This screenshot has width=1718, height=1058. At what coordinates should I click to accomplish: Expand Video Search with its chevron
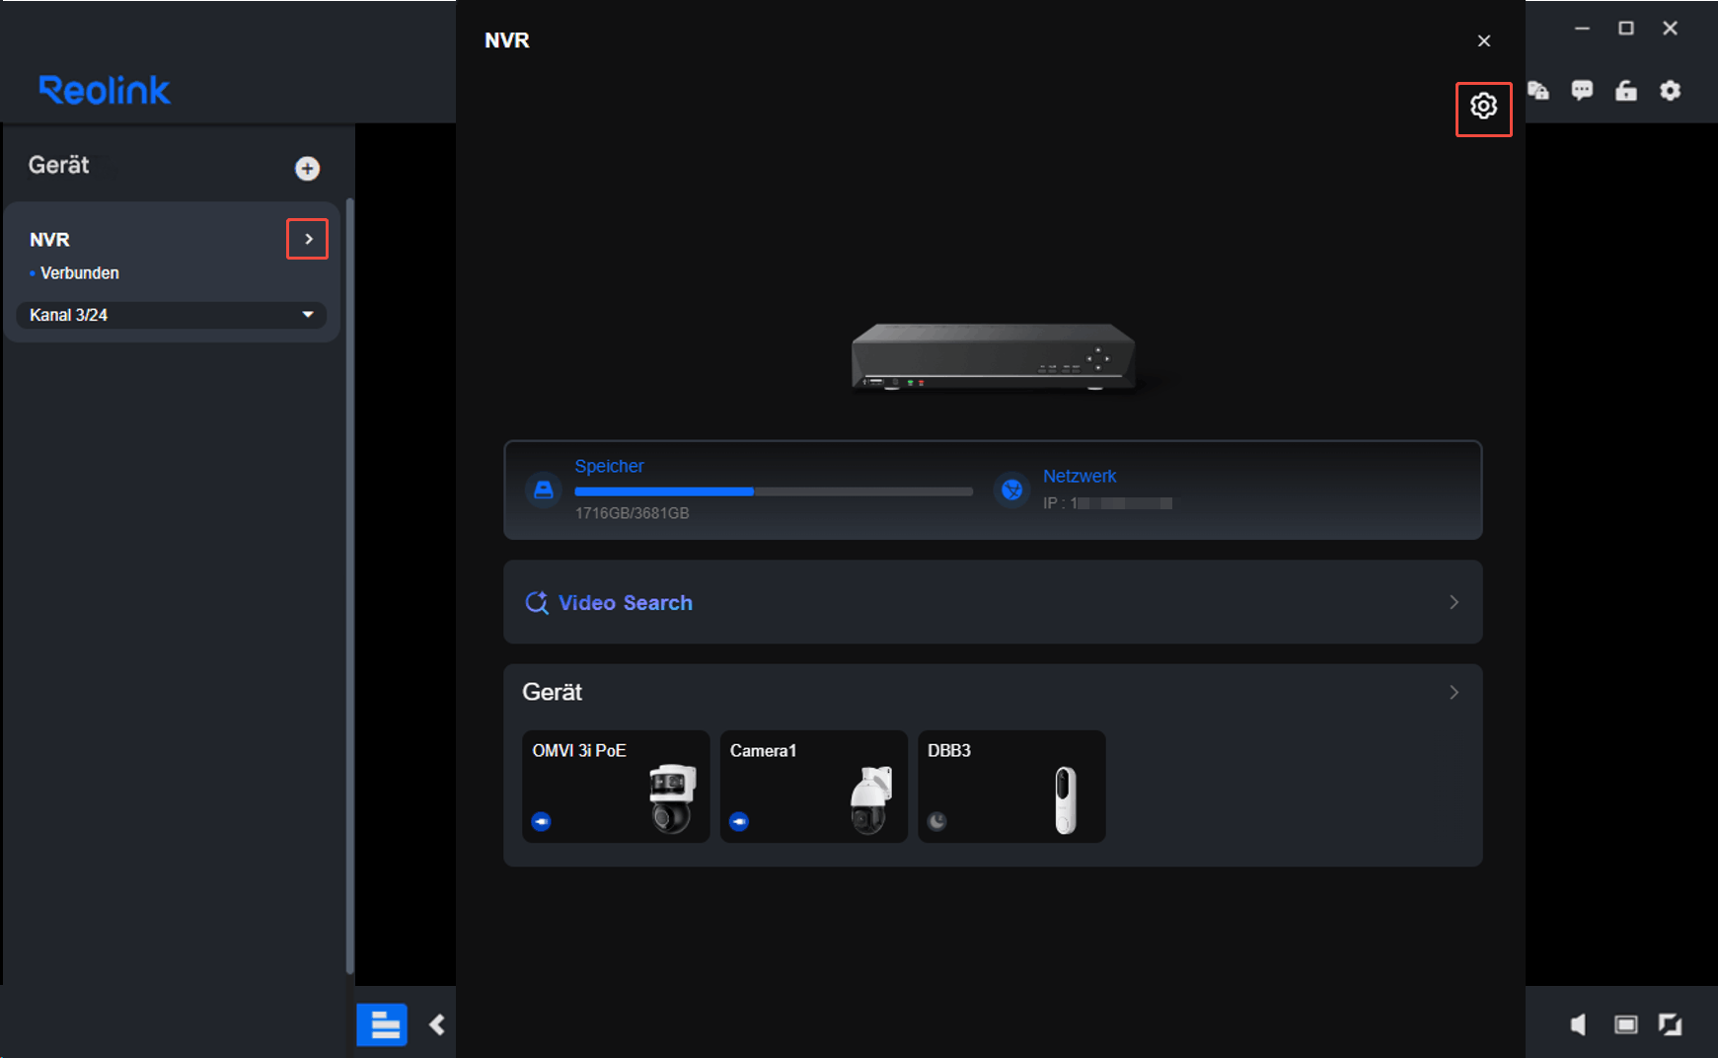[1454, 602]
